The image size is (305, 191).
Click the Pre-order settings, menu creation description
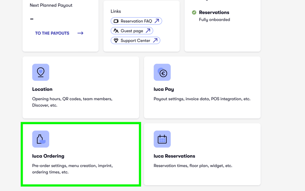coord(72,169)
